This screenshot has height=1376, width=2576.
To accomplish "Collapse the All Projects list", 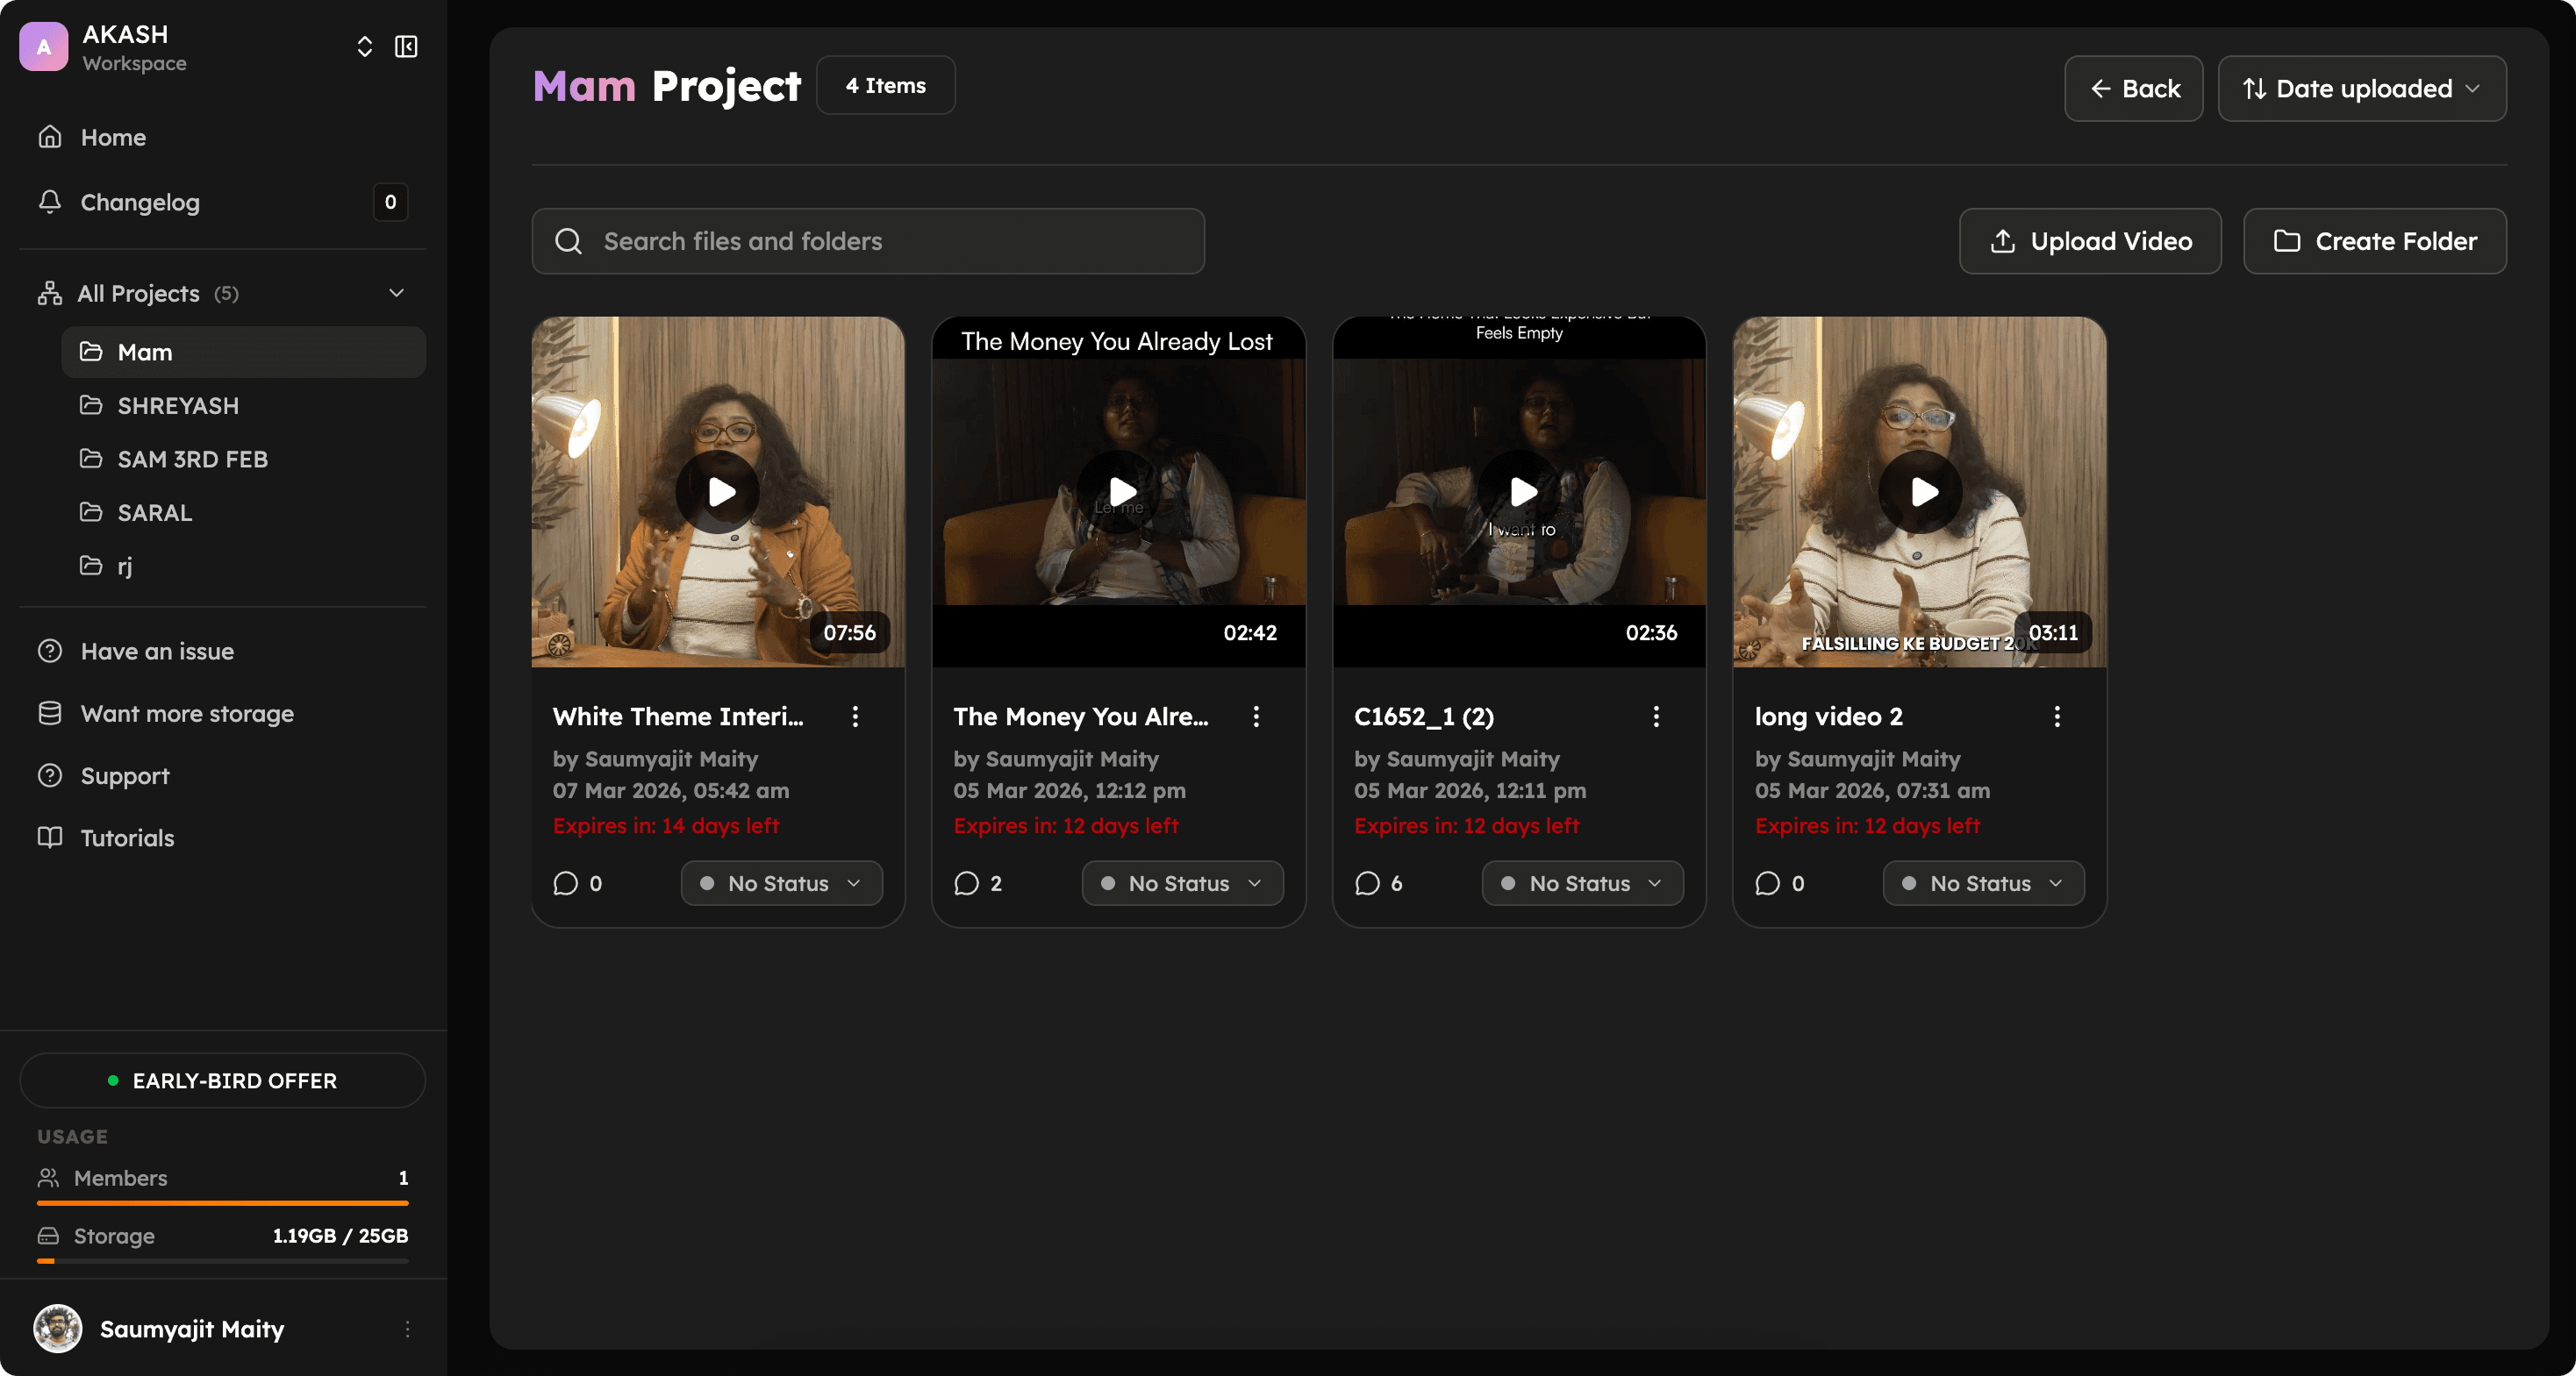I will 396,293.
